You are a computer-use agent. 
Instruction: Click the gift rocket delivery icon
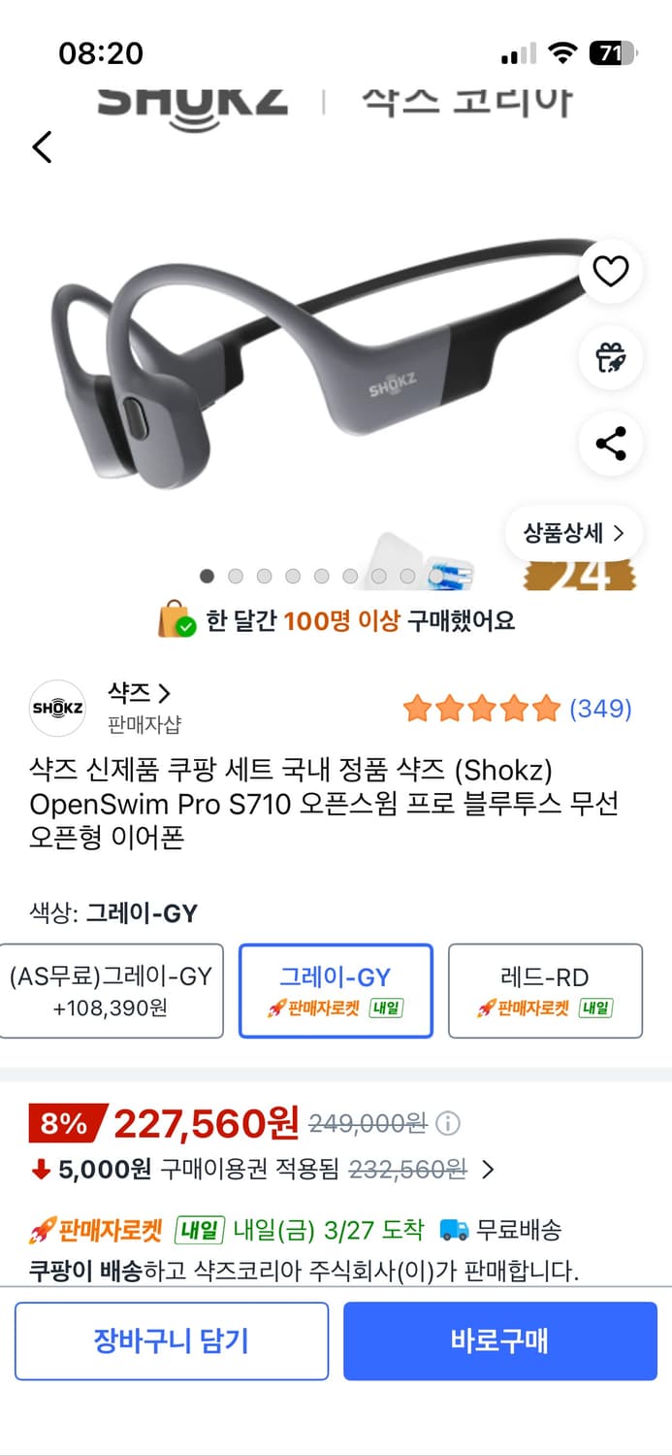pyautogui.click(x=610, y=358)
